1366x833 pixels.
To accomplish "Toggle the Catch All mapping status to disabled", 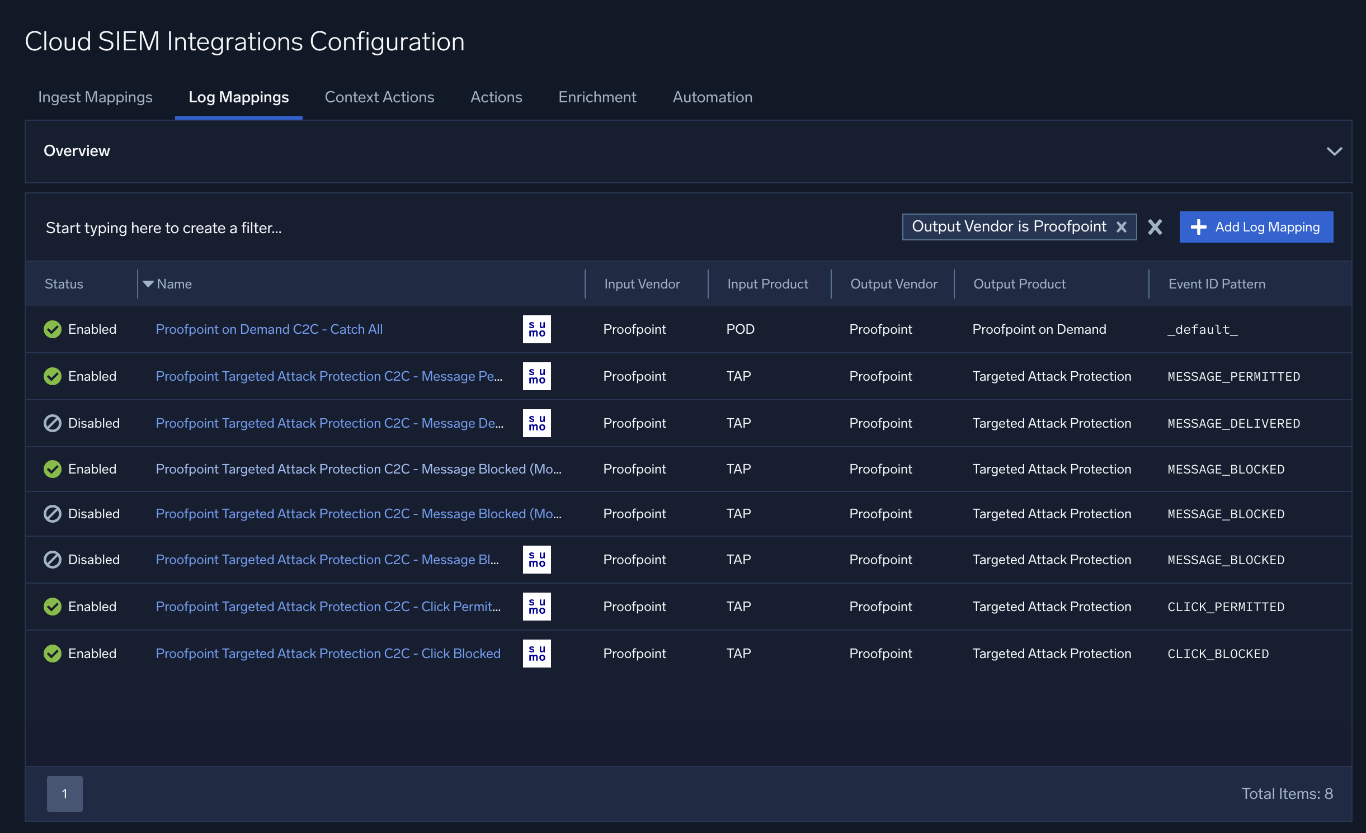I will pyautogui.click(x=52, y=329).
